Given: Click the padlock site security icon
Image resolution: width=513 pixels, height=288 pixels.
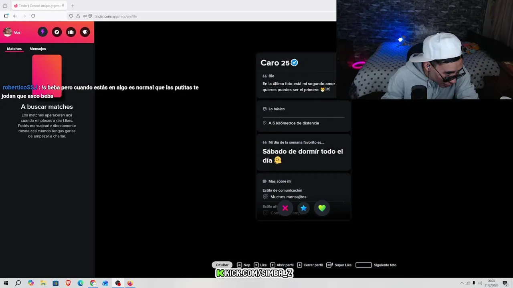Looking at the screenshot, I should click(78, 16).
